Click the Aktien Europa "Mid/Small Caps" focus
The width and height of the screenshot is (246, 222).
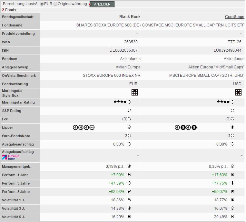[216, 67]
